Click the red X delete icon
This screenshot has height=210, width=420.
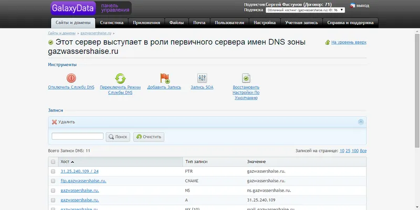point(55,122)
